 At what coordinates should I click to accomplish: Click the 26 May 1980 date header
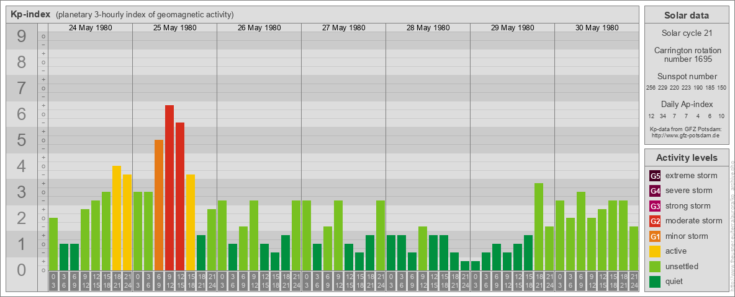[259, 28]
